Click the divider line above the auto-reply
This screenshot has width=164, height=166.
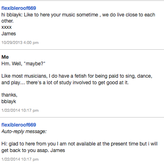pos(82,117)
